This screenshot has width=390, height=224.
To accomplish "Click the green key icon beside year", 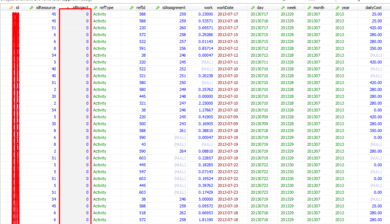I will click(338, 8).
